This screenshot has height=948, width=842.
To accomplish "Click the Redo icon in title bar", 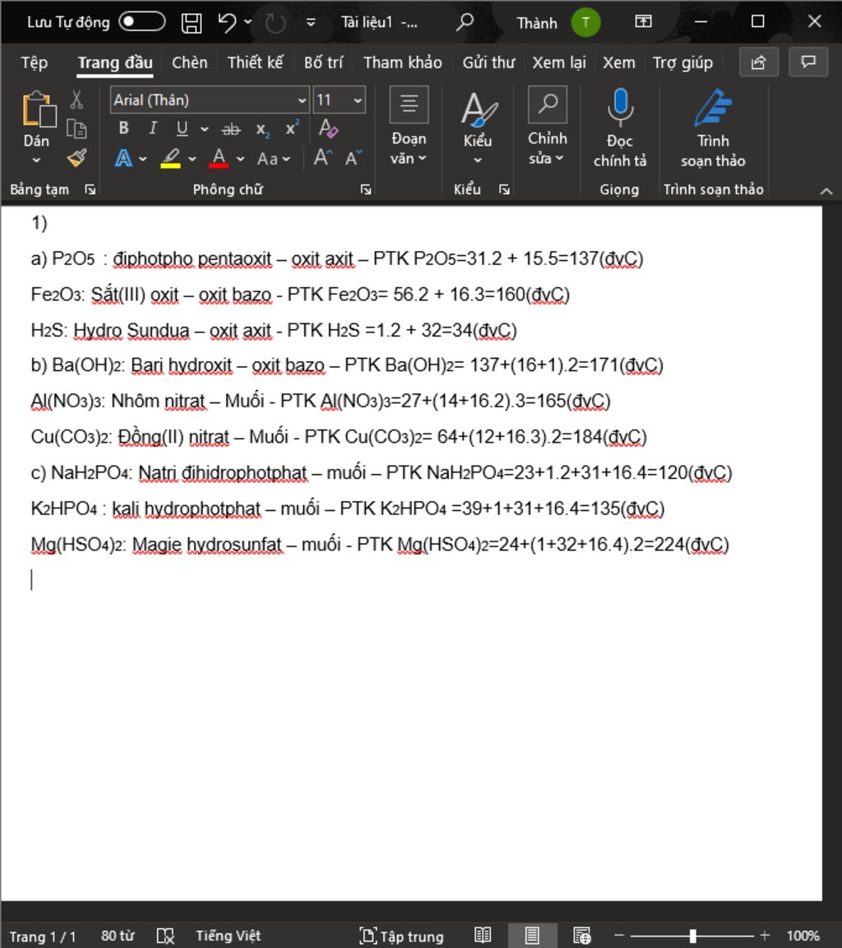I will coord(275,23).
